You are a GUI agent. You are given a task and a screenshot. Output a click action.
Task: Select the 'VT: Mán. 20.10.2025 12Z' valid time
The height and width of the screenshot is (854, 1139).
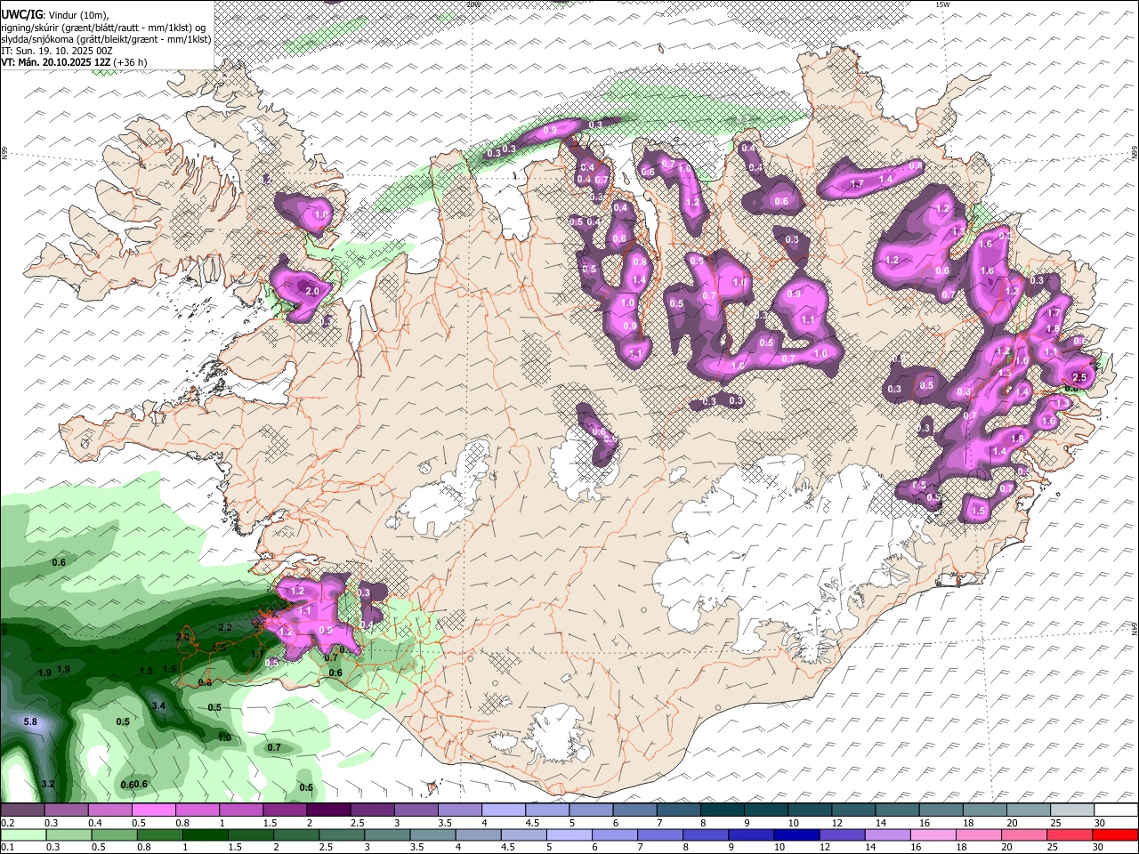point(55,62)
